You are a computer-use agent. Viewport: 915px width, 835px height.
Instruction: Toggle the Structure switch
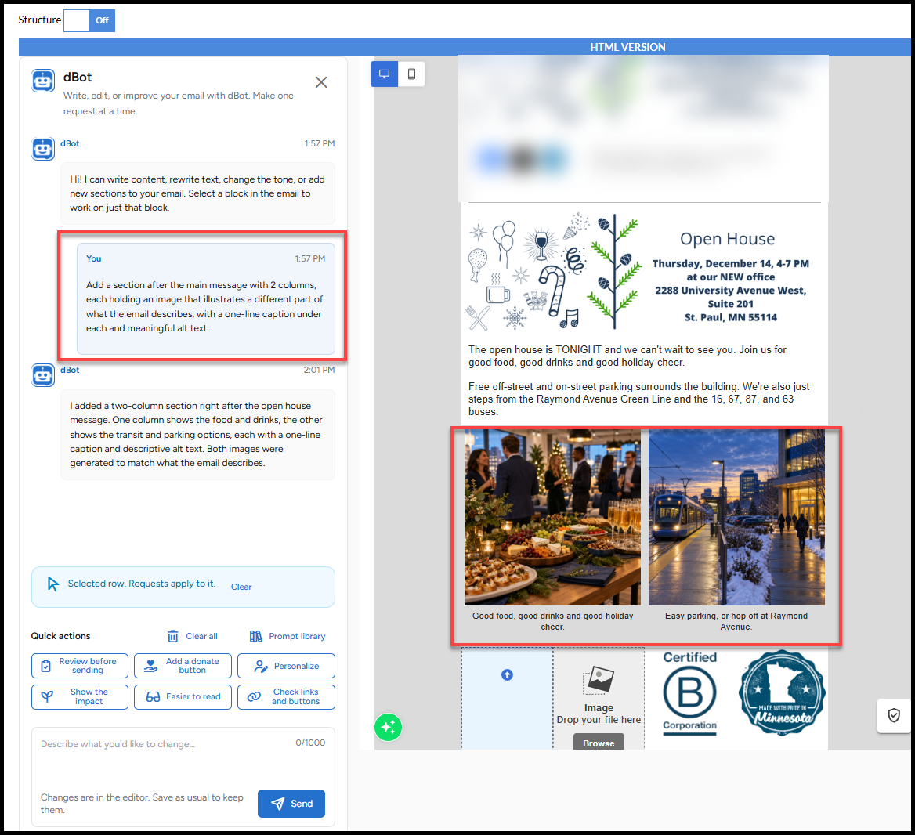pyautogui.click(x=89, y=20)
